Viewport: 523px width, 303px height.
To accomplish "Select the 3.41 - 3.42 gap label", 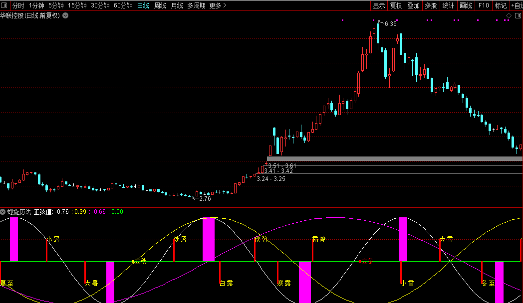I will [x=278, y=171].
